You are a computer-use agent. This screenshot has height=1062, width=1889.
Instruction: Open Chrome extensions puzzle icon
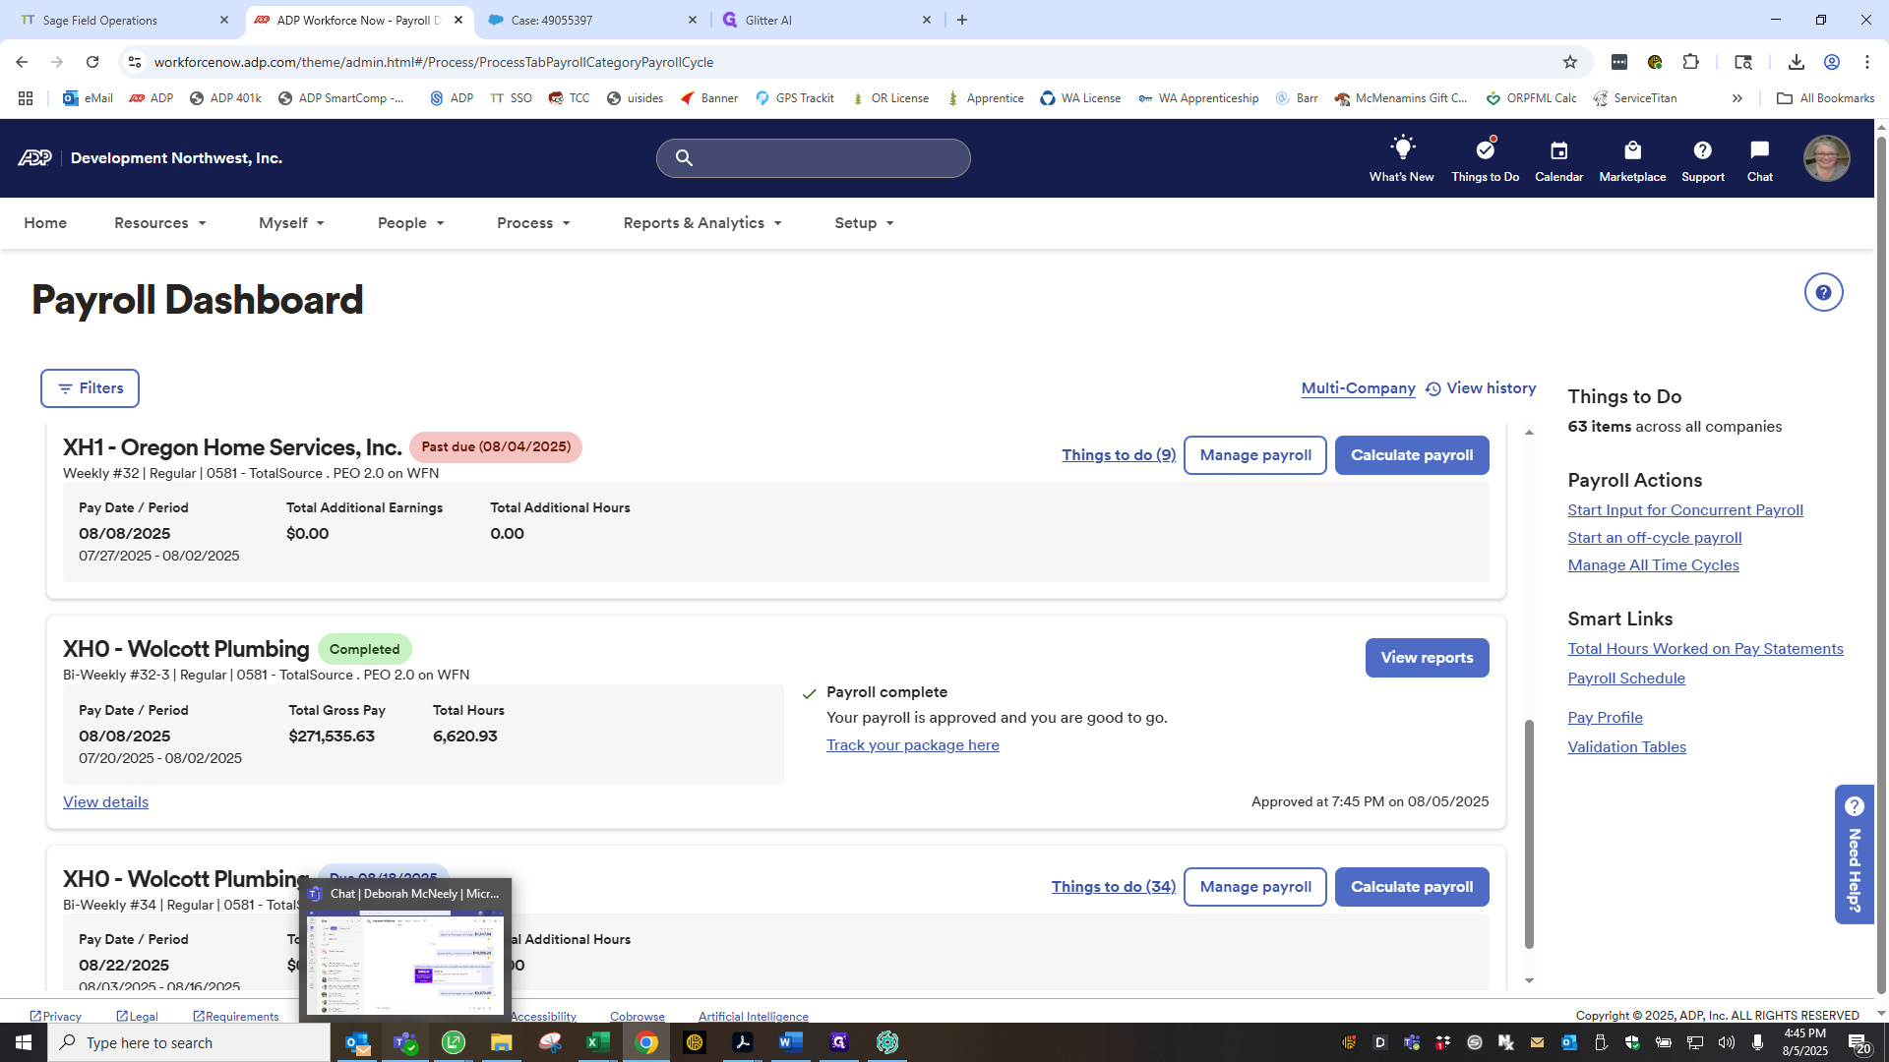(x=1690, y=62)
